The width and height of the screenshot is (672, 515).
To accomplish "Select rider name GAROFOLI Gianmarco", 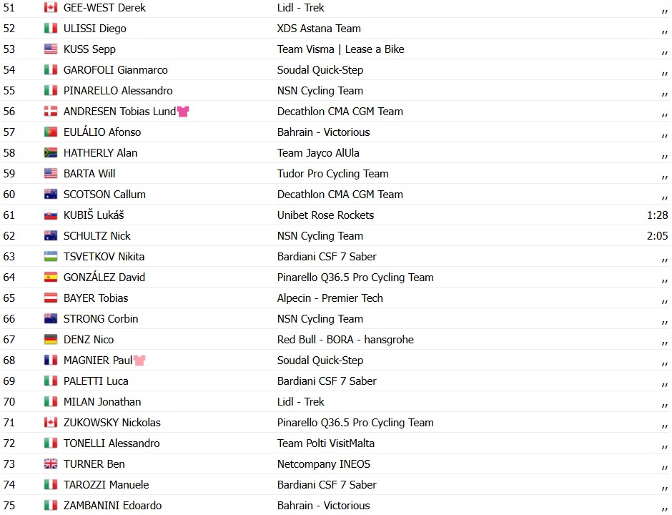I will click(116, 70).
